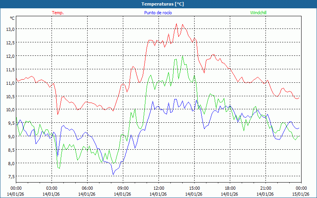The width and height of the screenshot is (317, 198).
Task: Select the green Windchill legend label
Action: tap(258, 13)
